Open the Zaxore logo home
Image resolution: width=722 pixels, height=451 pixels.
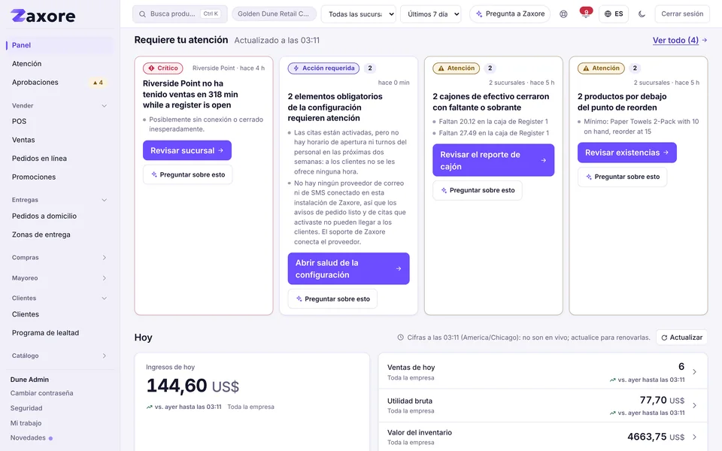43,16
